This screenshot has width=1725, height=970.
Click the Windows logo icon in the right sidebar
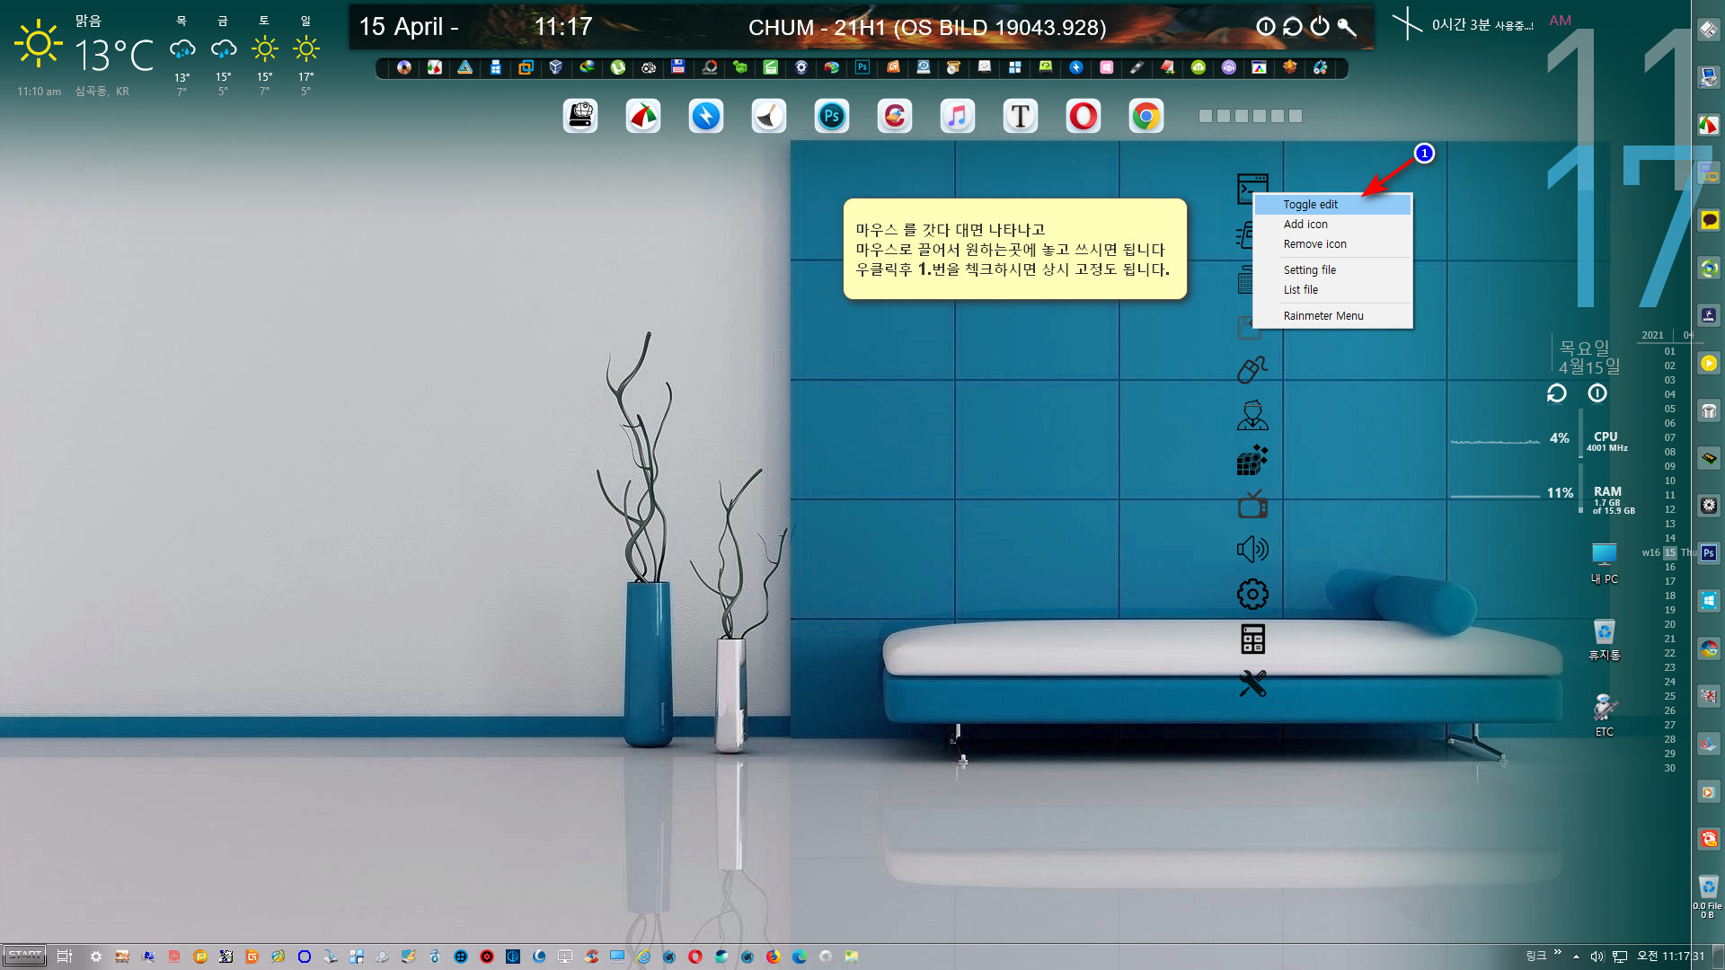coord(1709,601)
